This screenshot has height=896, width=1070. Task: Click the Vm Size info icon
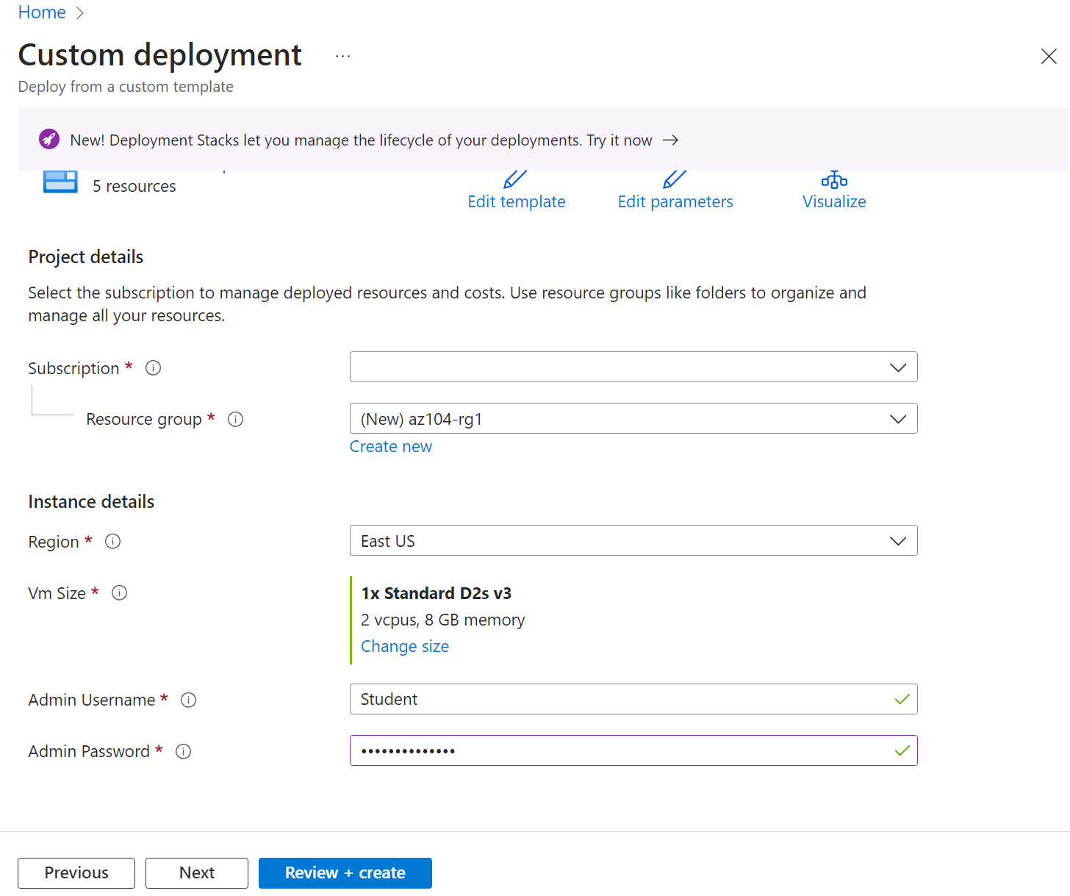119,593
